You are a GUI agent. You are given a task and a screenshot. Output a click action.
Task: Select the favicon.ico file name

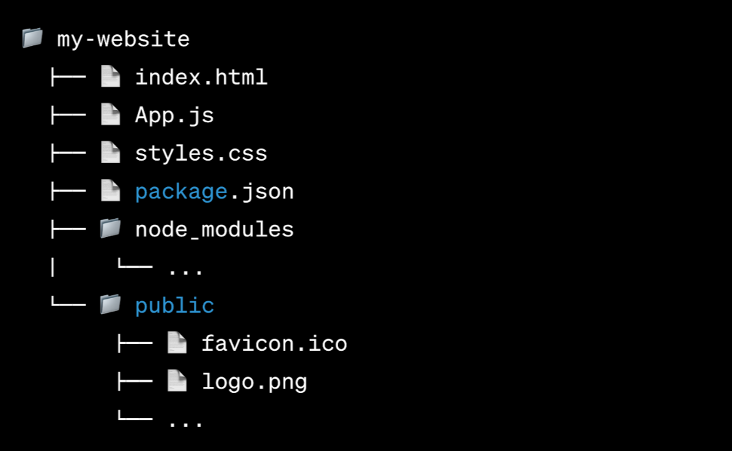[x=274, y=343]
